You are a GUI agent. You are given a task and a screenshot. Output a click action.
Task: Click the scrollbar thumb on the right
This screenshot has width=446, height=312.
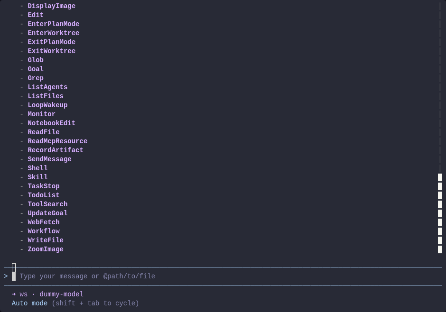pos(440,213)
